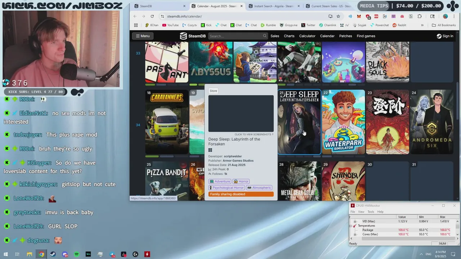Open HWMonitor from the taskbar
The height and width of the screenshot is (259, 461).
point(147,254)
